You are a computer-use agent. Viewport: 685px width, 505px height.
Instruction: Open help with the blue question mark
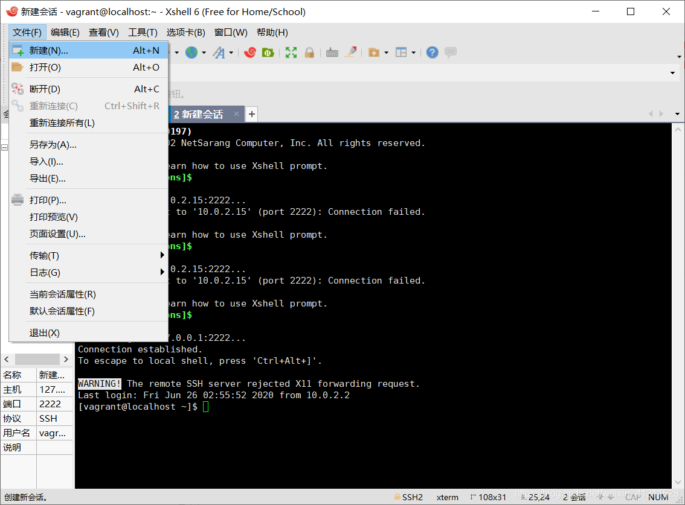pos(432,52)
